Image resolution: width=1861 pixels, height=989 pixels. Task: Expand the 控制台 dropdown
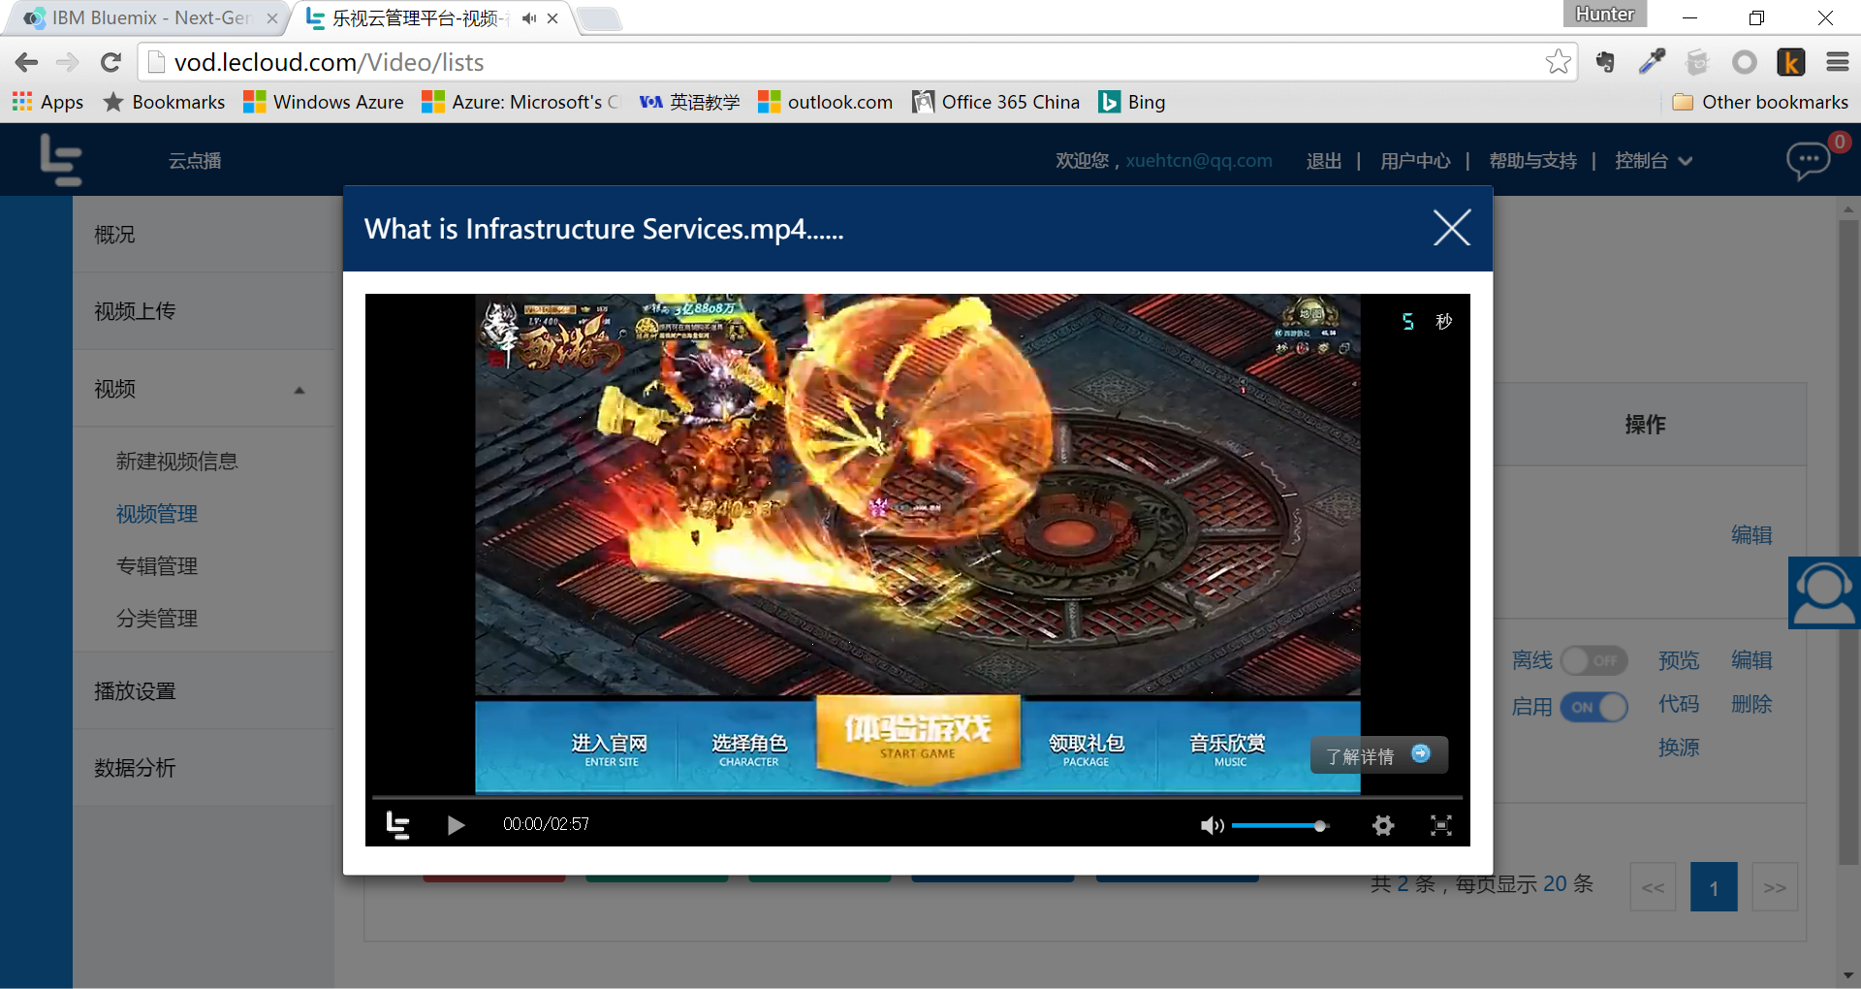(x=1653, y=161)
